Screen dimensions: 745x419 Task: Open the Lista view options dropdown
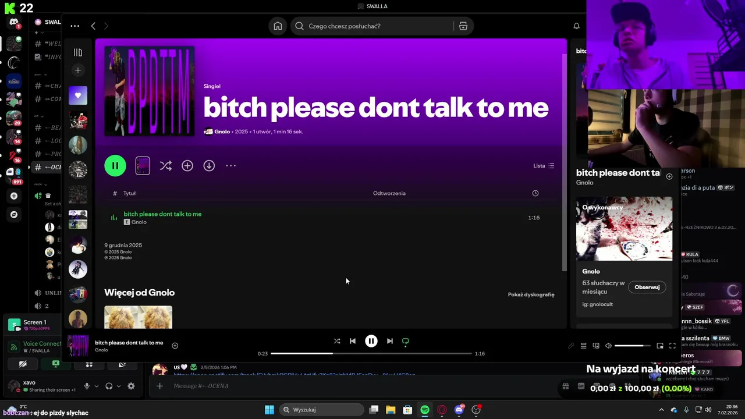[544, 166]
